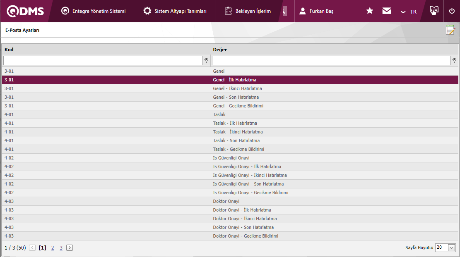
Task: Open Sistem Altyapı Tanımları menu
Action: [x=175, y=11]
